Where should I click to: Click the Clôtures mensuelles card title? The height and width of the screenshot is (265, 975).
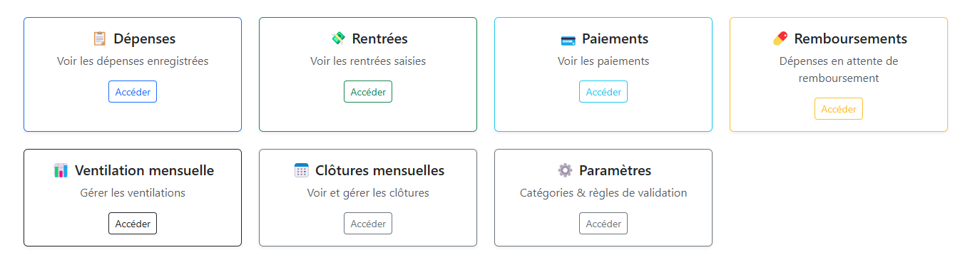(x=380, y=171)
